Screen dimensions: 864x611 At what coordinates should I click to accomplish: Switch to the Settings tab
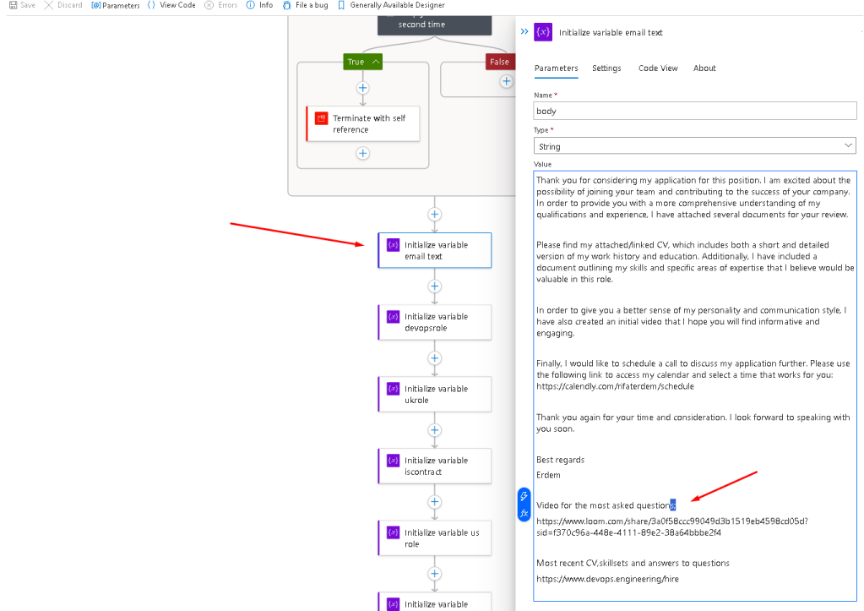click(606, 68)
